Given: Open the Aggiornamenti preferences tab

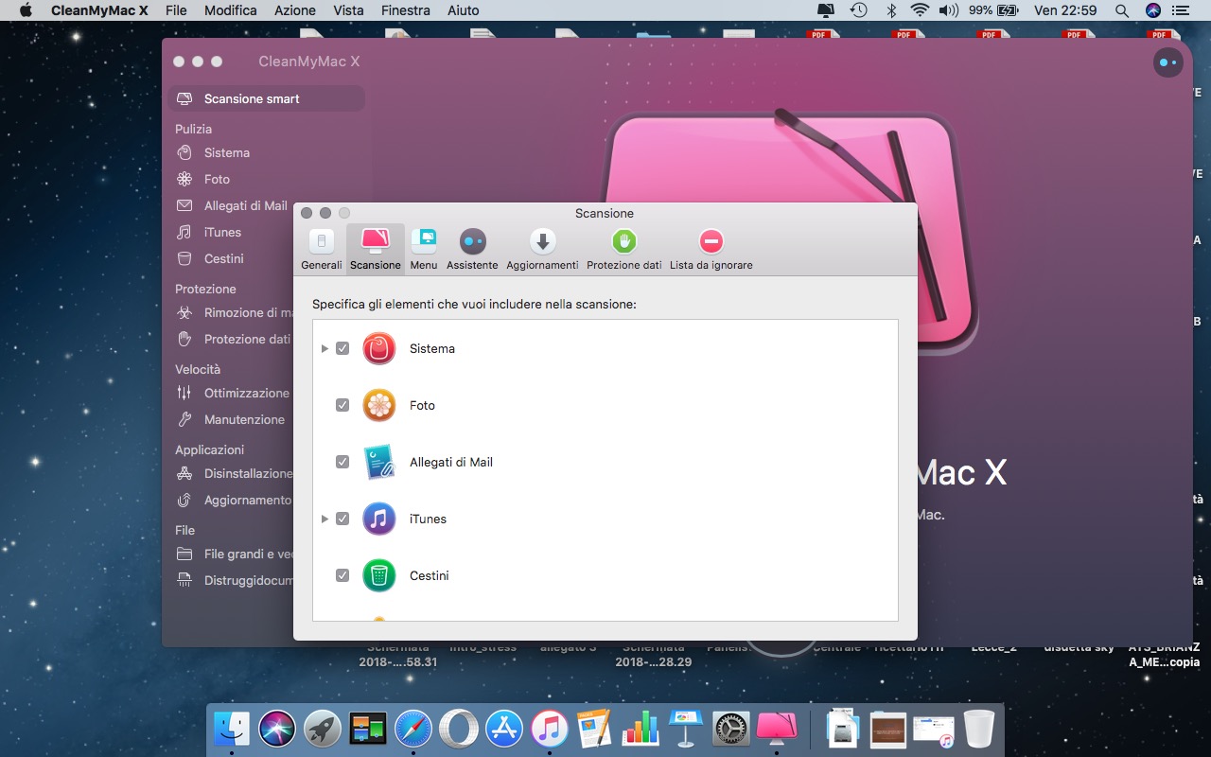Looking at the screenshot, I should click(542, 250).
